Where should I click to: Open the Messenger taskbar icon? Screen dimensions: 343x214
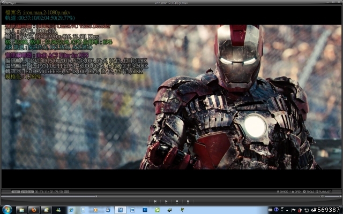[58, 210]
